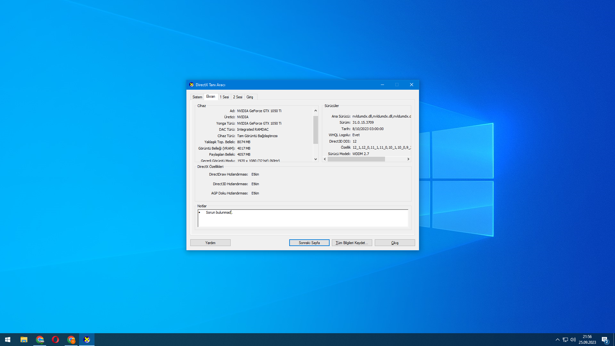Click the Cihaz list scroll-down arrow
This screenshot has width=615, height=346.
[316, 159]
